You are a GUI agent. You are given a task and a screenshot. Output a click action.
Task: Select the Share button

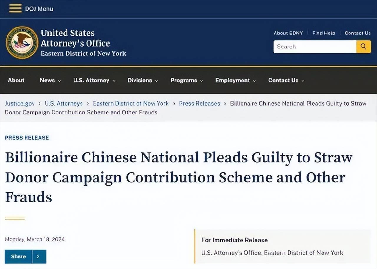[18, 256]
